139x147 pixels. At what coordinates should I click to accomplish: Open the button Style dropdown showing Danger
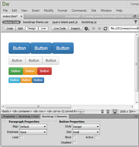tap(86, 127)
